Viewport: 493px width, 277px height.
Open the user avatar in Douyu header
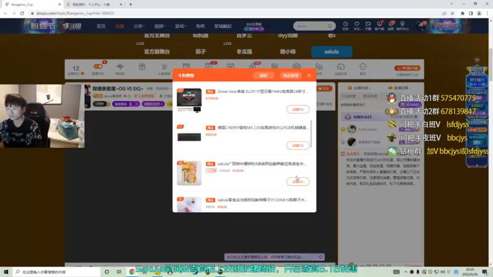pyautogui.click(x=421, y=26)
